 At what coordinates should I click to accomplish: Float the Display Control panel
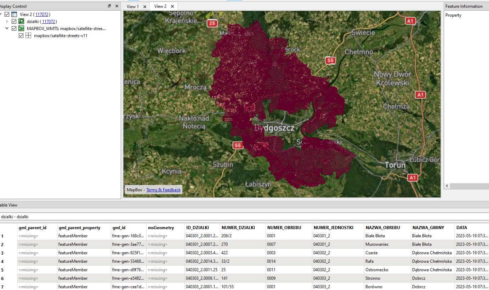pyautogui.click(x=109, y=6)
